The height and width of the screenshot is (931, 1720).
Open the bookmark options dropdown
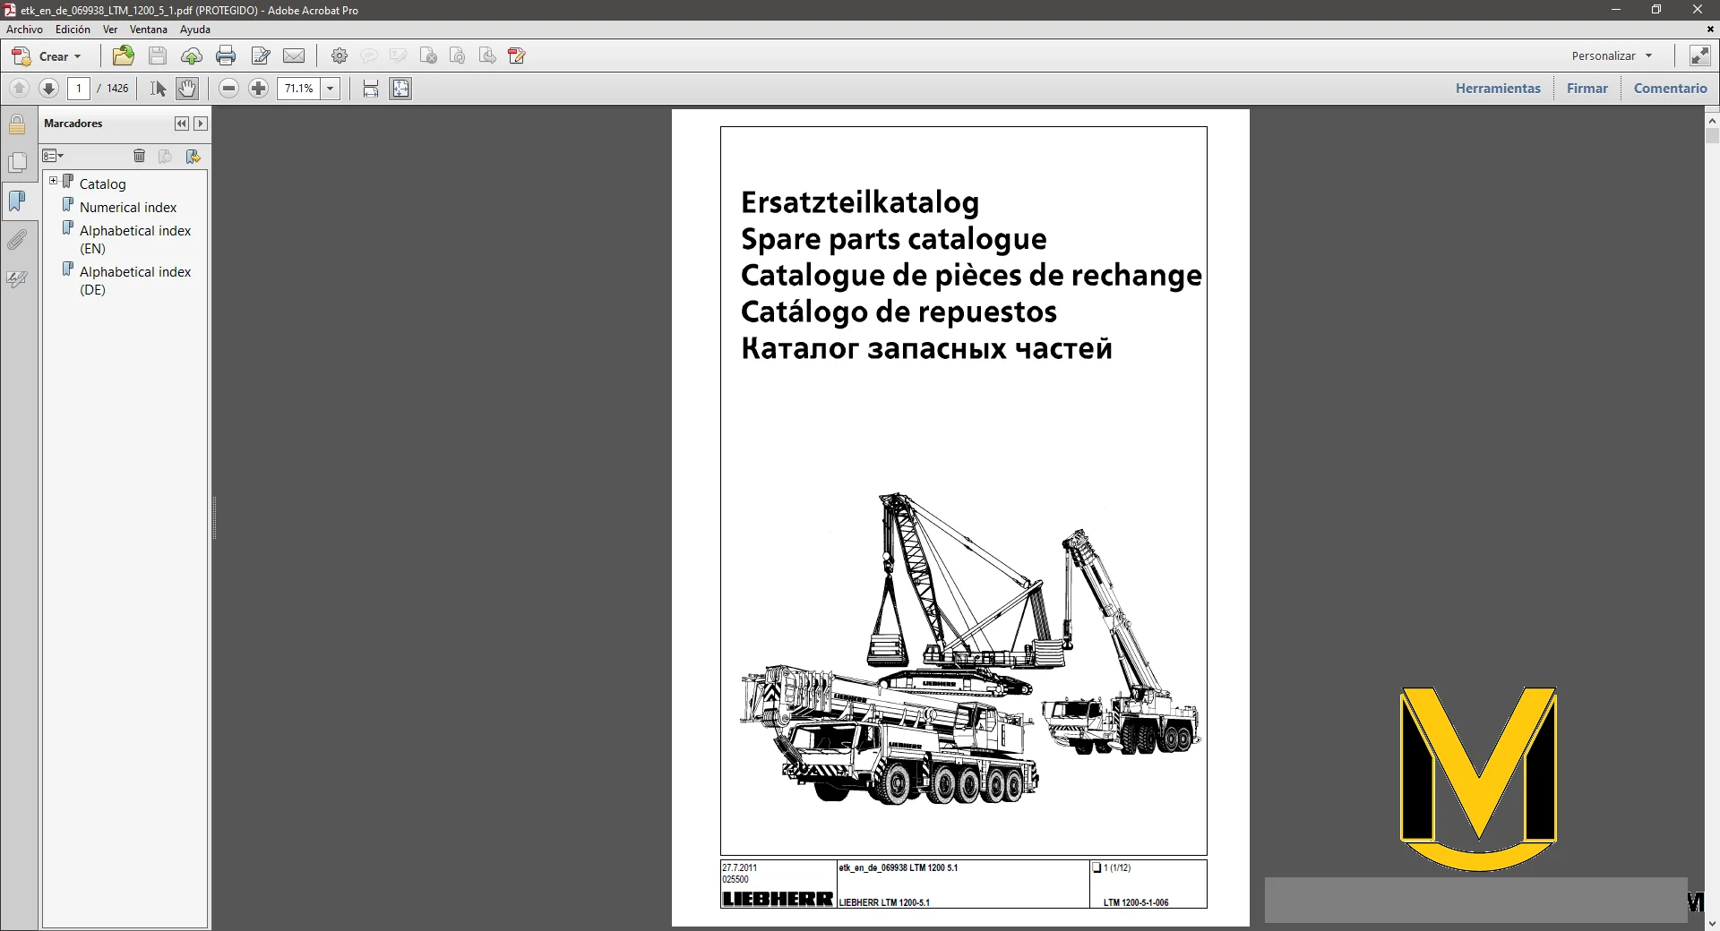pyautogui.click(x=53, y=156)
